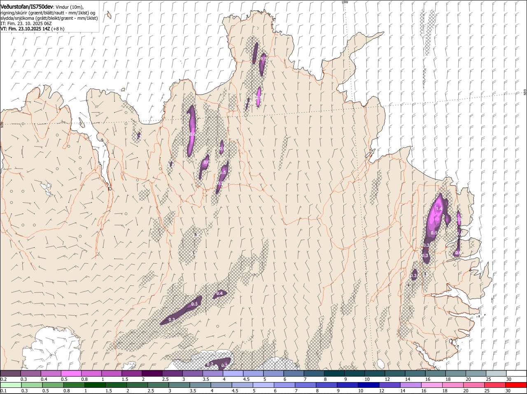
Task: Select the darkest green 1–1.5 swatch in lower legend
Action: (95, 385)
